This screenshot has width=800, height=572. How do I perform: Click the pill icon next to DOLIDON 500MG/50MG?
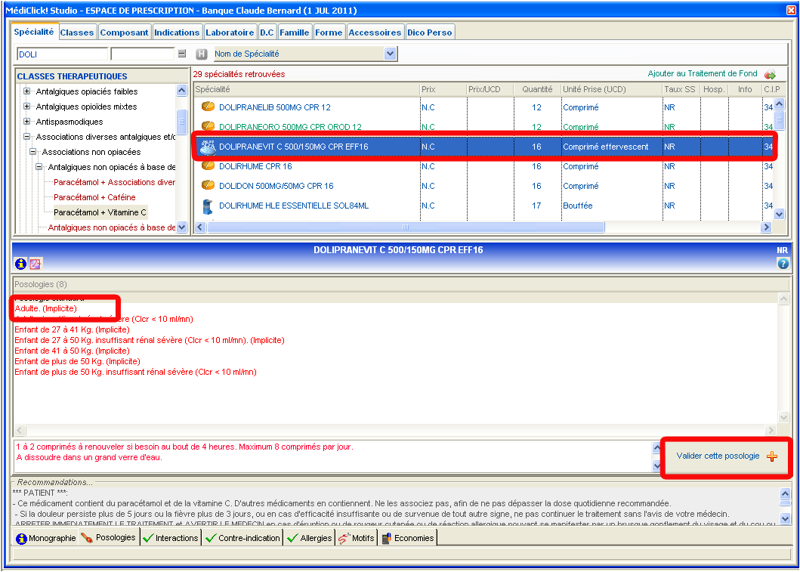pyautogui.click(x=208, y=185)
